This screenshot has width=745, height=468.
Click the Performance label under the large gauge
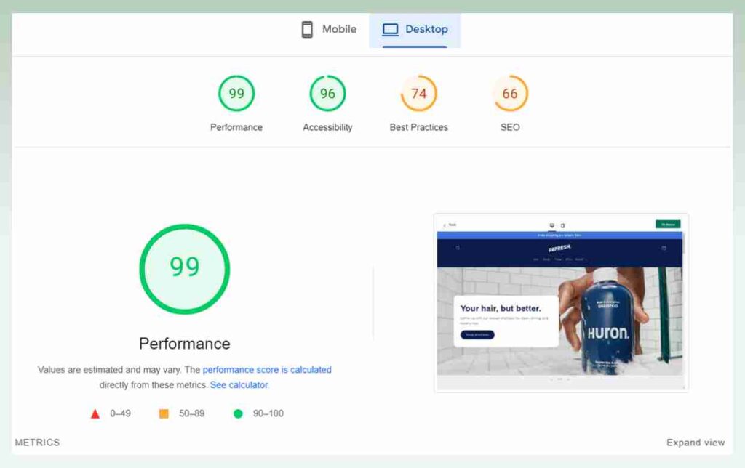184,343
